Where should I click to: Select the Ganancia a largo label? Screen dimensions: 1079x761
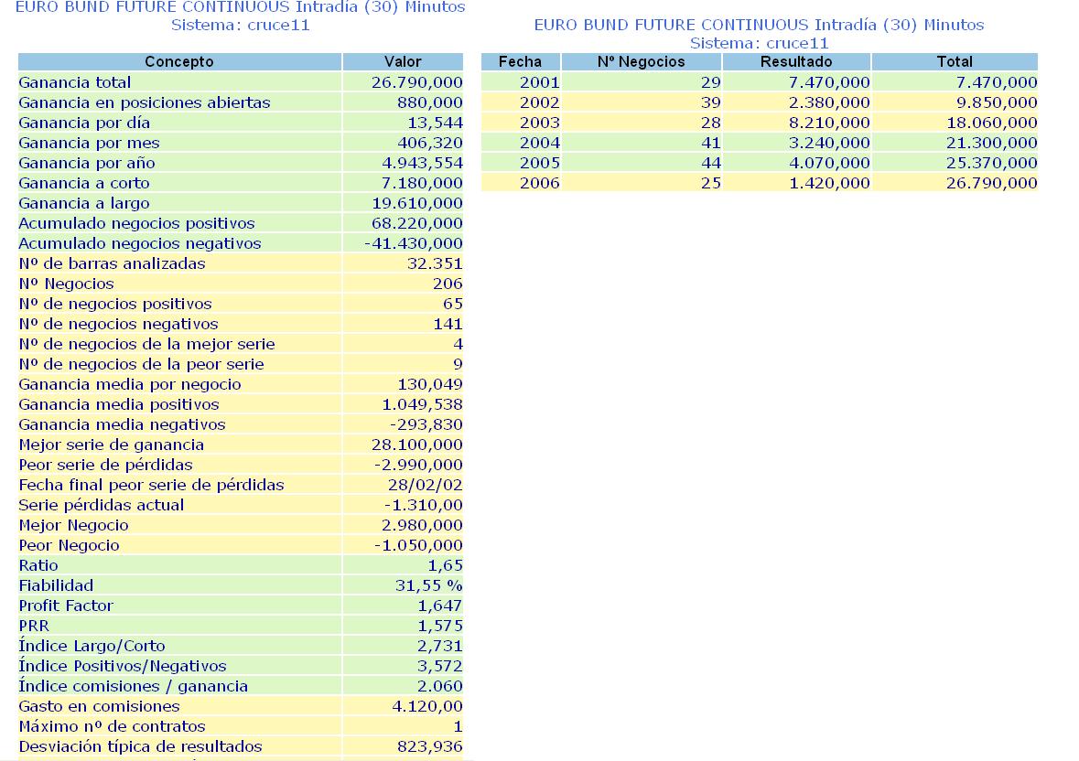tap(84, 203)
